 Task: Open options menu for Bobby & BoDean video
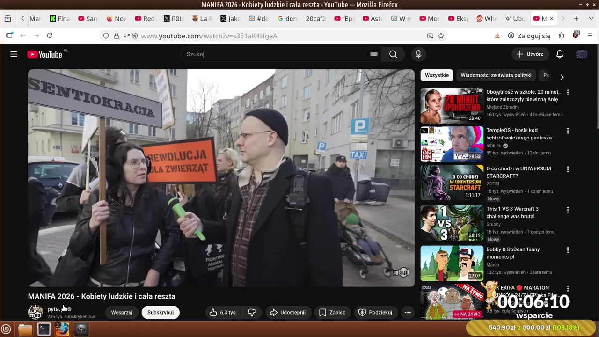568,250
